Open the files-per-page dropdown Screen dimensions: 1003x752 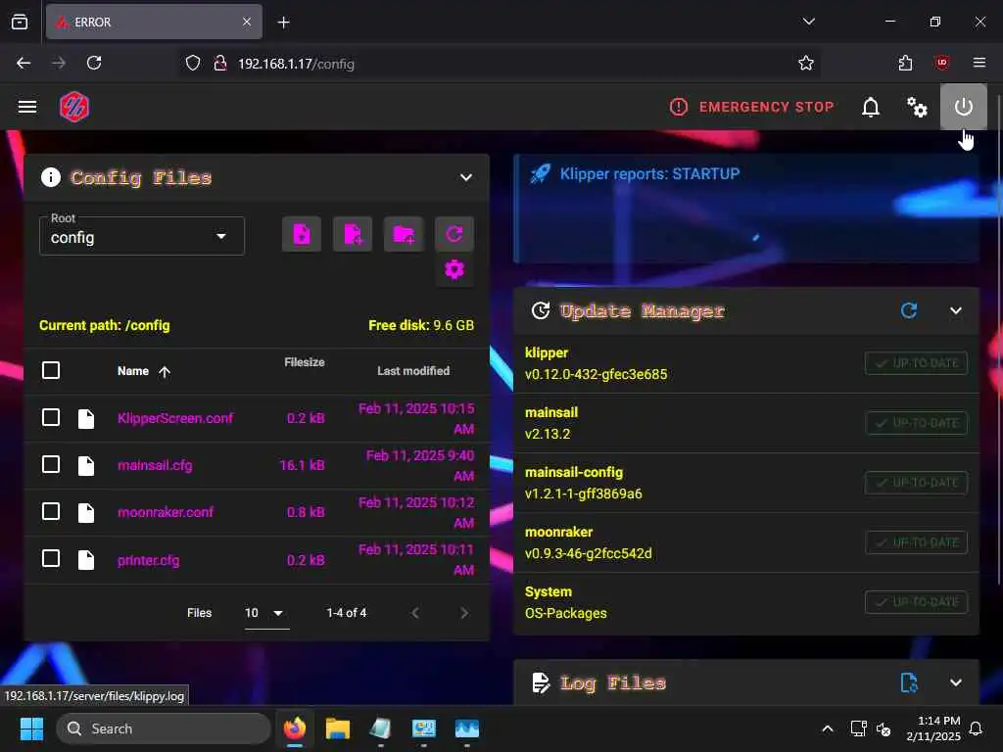point(266,613)
